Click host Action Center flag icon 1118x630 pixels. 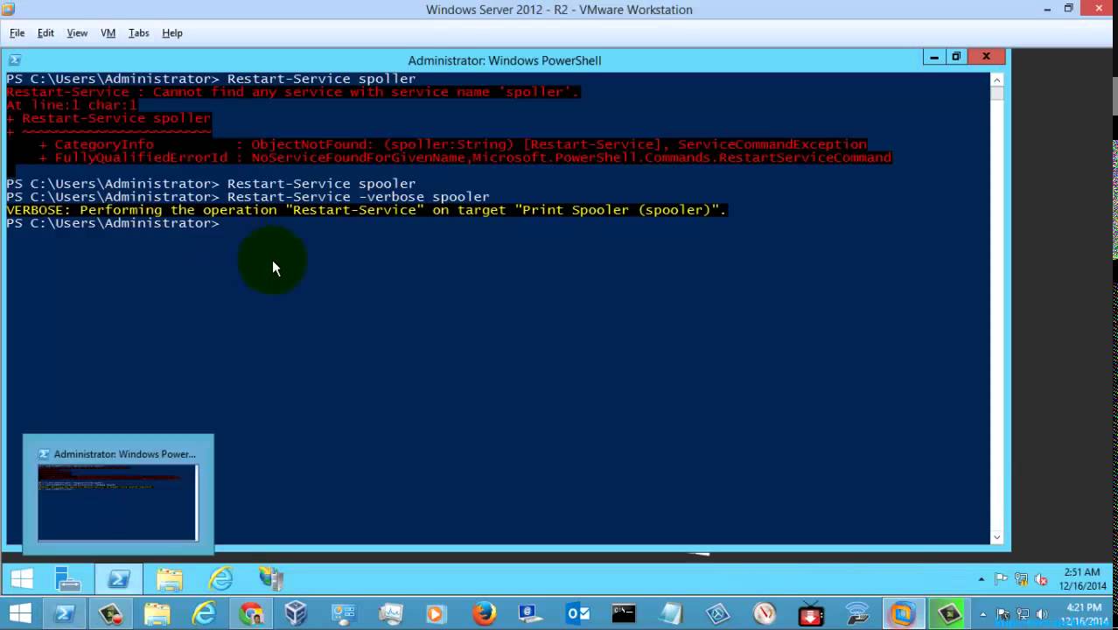(x=1003, y=614)
